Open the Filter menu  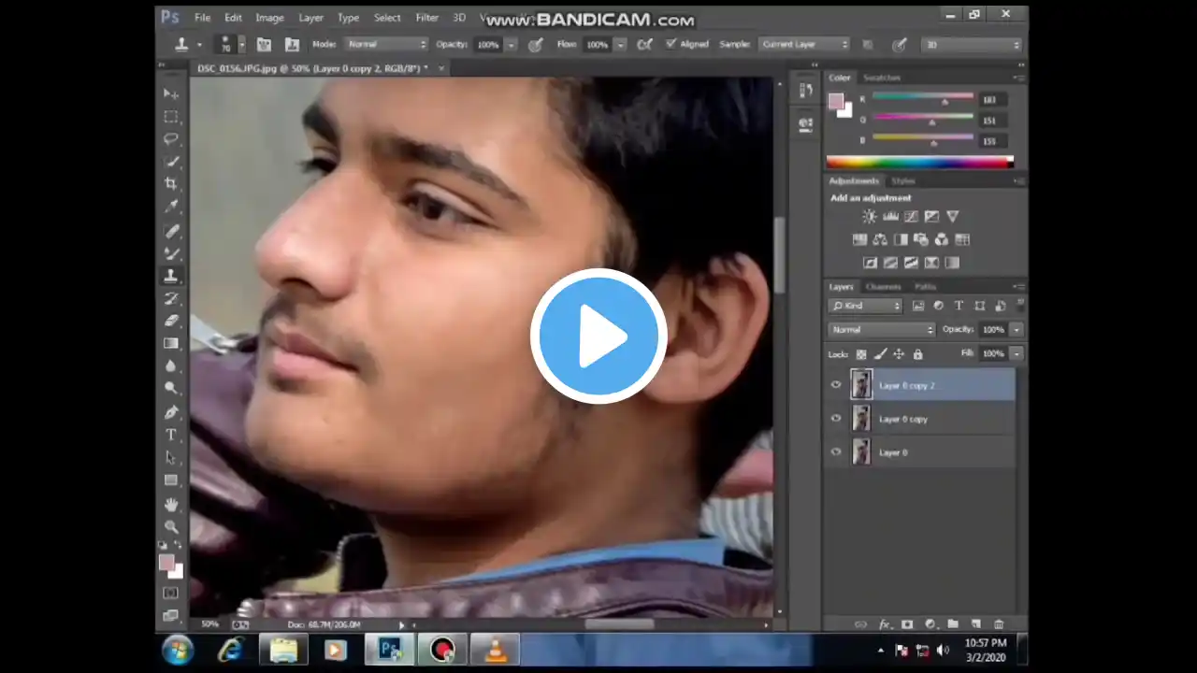coord(426,18)
